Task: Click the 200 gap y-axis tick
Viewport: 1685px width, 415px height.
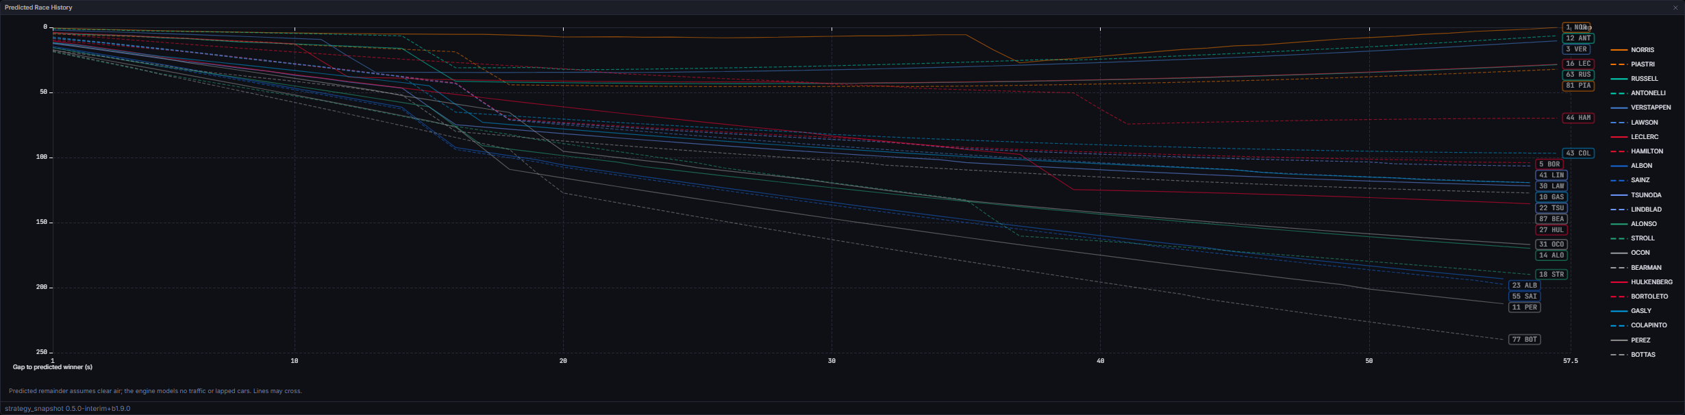Action: pyautogui.click(x=41, y=287)
